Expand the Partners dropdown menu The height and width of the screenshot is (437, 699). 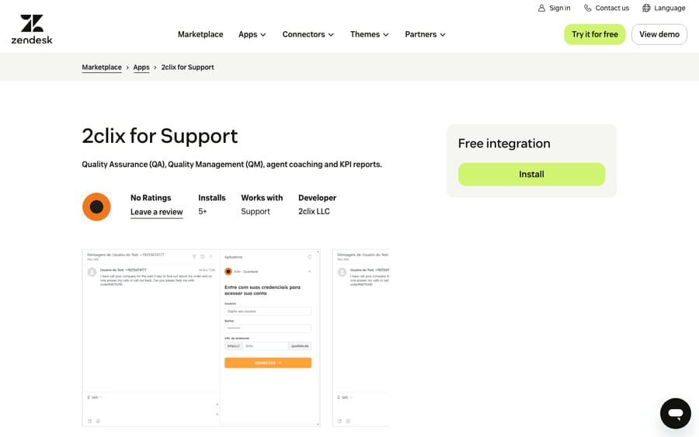pos(425,34)
